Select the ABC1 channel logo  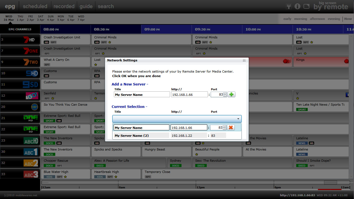tap(31, 152)
